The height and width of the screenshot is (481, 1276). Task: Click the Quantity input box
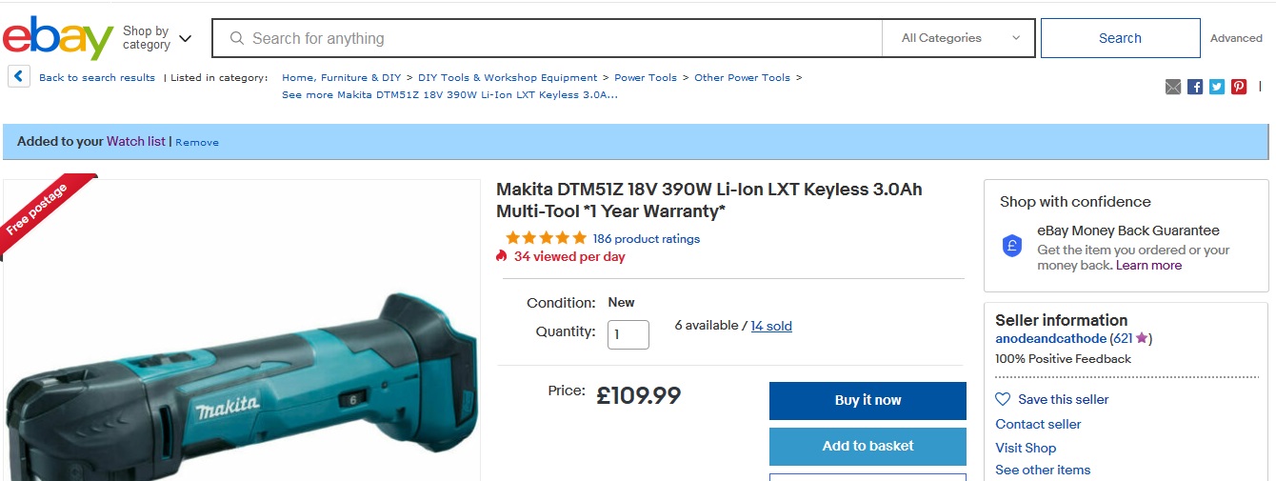(x=628, y=334)
